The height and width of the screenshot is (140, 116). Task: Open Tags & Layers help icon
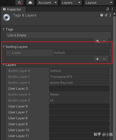(102, 15)
